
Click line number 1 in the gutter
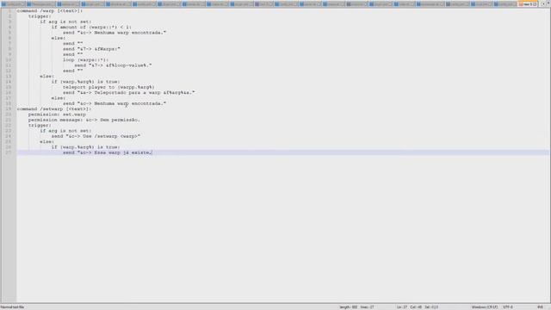(9, 11)
